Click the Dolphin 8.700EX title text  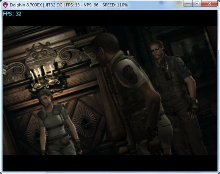point(26,5)
